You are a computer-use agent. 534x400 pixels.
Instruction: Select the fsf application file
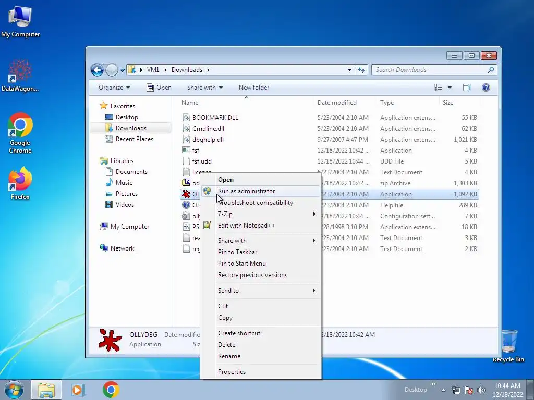(x=196, y=151)
